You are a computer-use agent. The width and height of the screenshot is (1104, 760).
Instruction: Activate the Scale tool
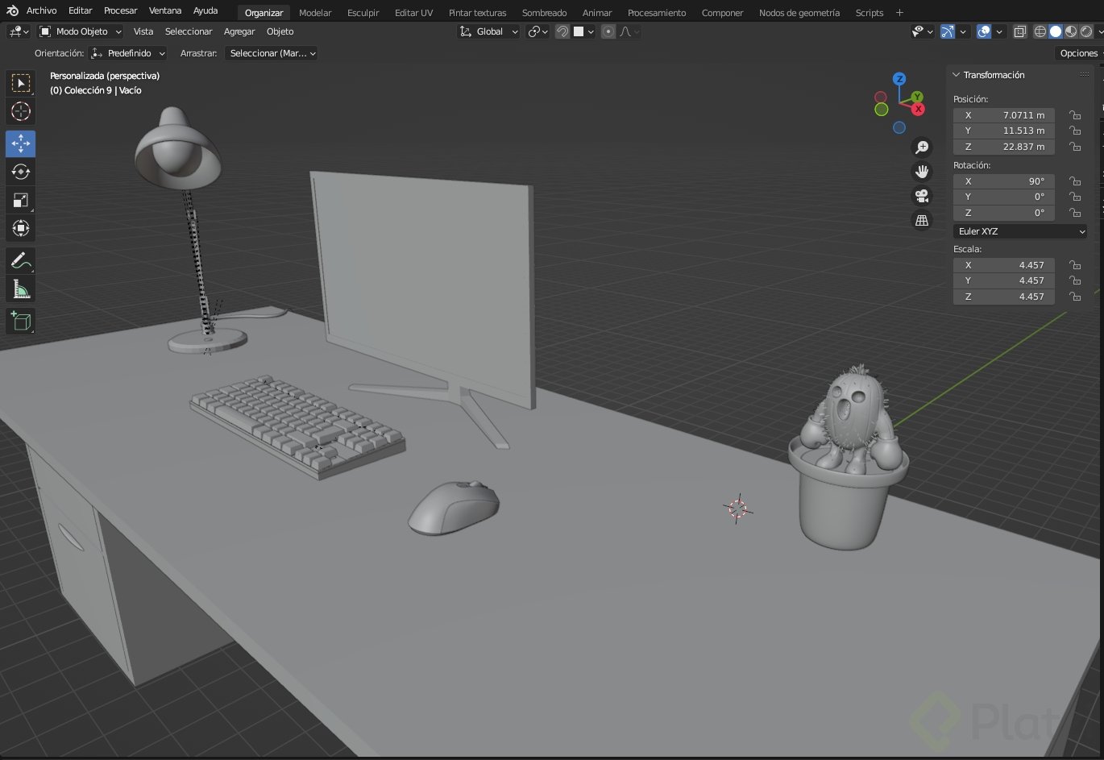[20, 200]
